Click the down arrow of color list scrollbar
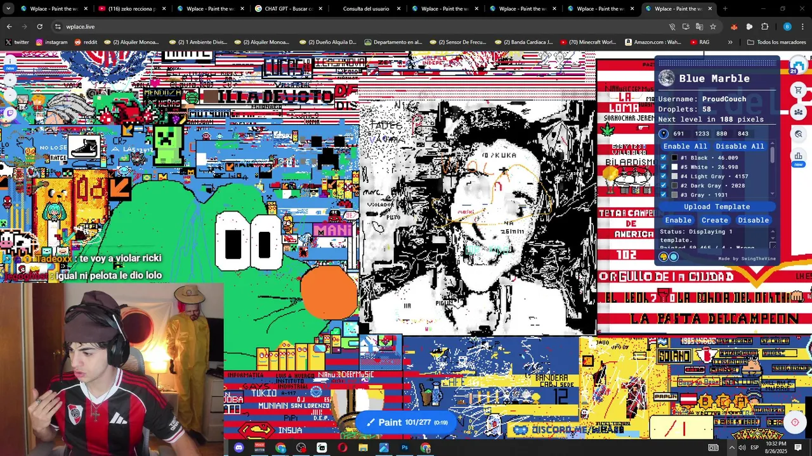 coord(772,194)
